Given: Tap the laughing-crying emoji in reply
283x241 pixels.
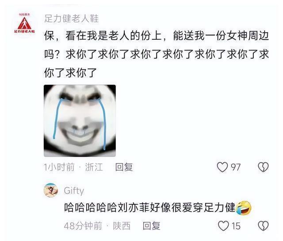Looking at the screenshot, I should pos(244,208).
